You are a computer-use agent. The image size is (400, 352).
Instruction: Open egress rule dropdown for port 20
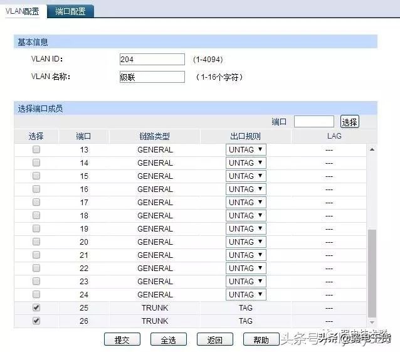click(246, 242)
